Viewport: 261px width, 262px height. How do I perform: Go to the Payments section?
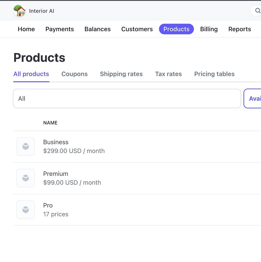click(x=60, y=29)
